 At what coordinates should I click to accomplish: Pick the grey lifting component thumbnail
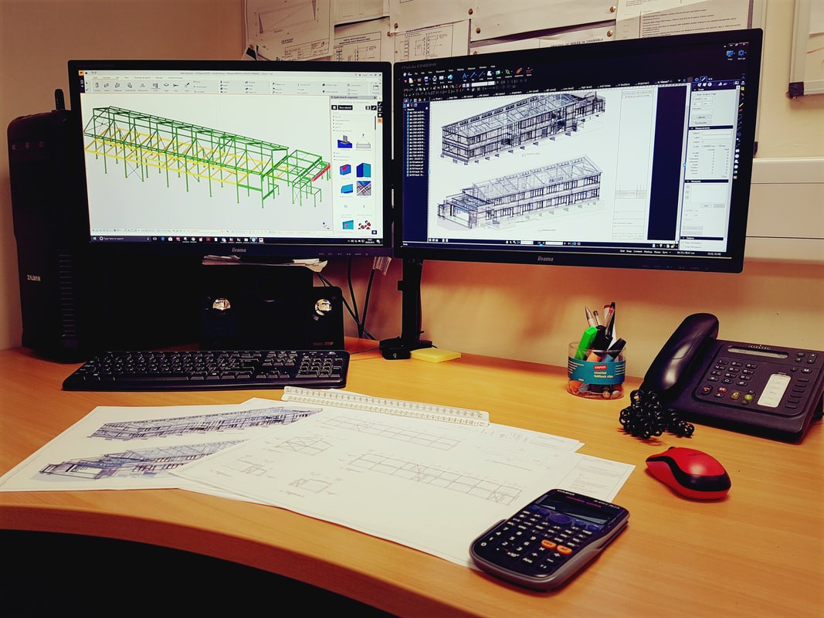[363, 142]
